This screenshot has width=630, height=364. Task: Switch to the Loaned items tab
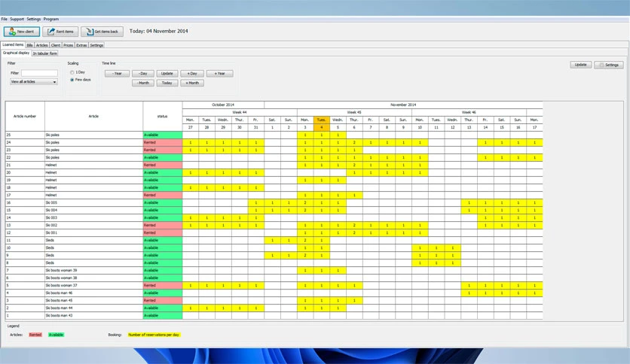tap(13, 45)
